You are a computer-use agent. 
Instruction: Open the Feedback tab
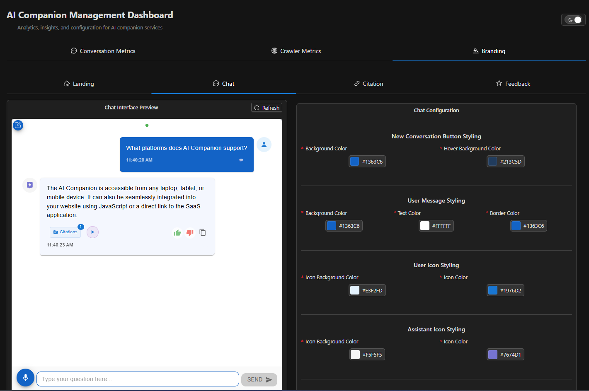tap(513, 83)
